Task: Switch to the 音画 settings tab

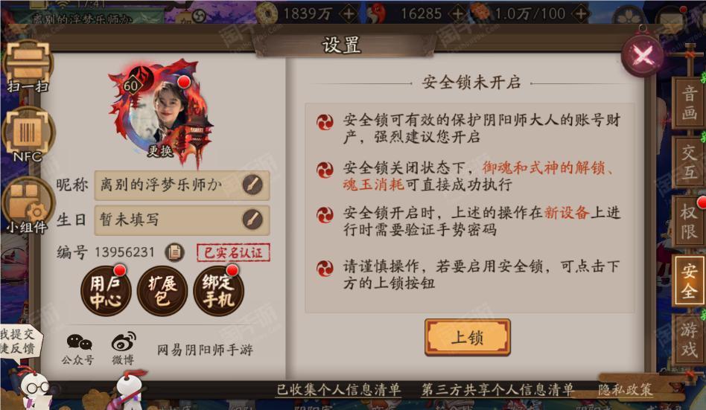Action: pos(688,103)
